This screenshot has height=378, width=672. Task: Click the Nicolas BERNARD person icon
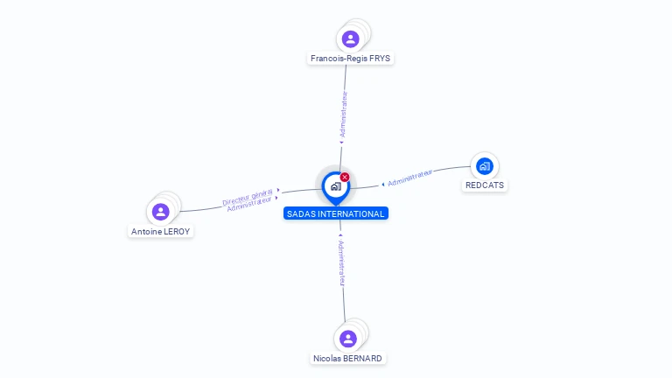click(x=348, y=339)
